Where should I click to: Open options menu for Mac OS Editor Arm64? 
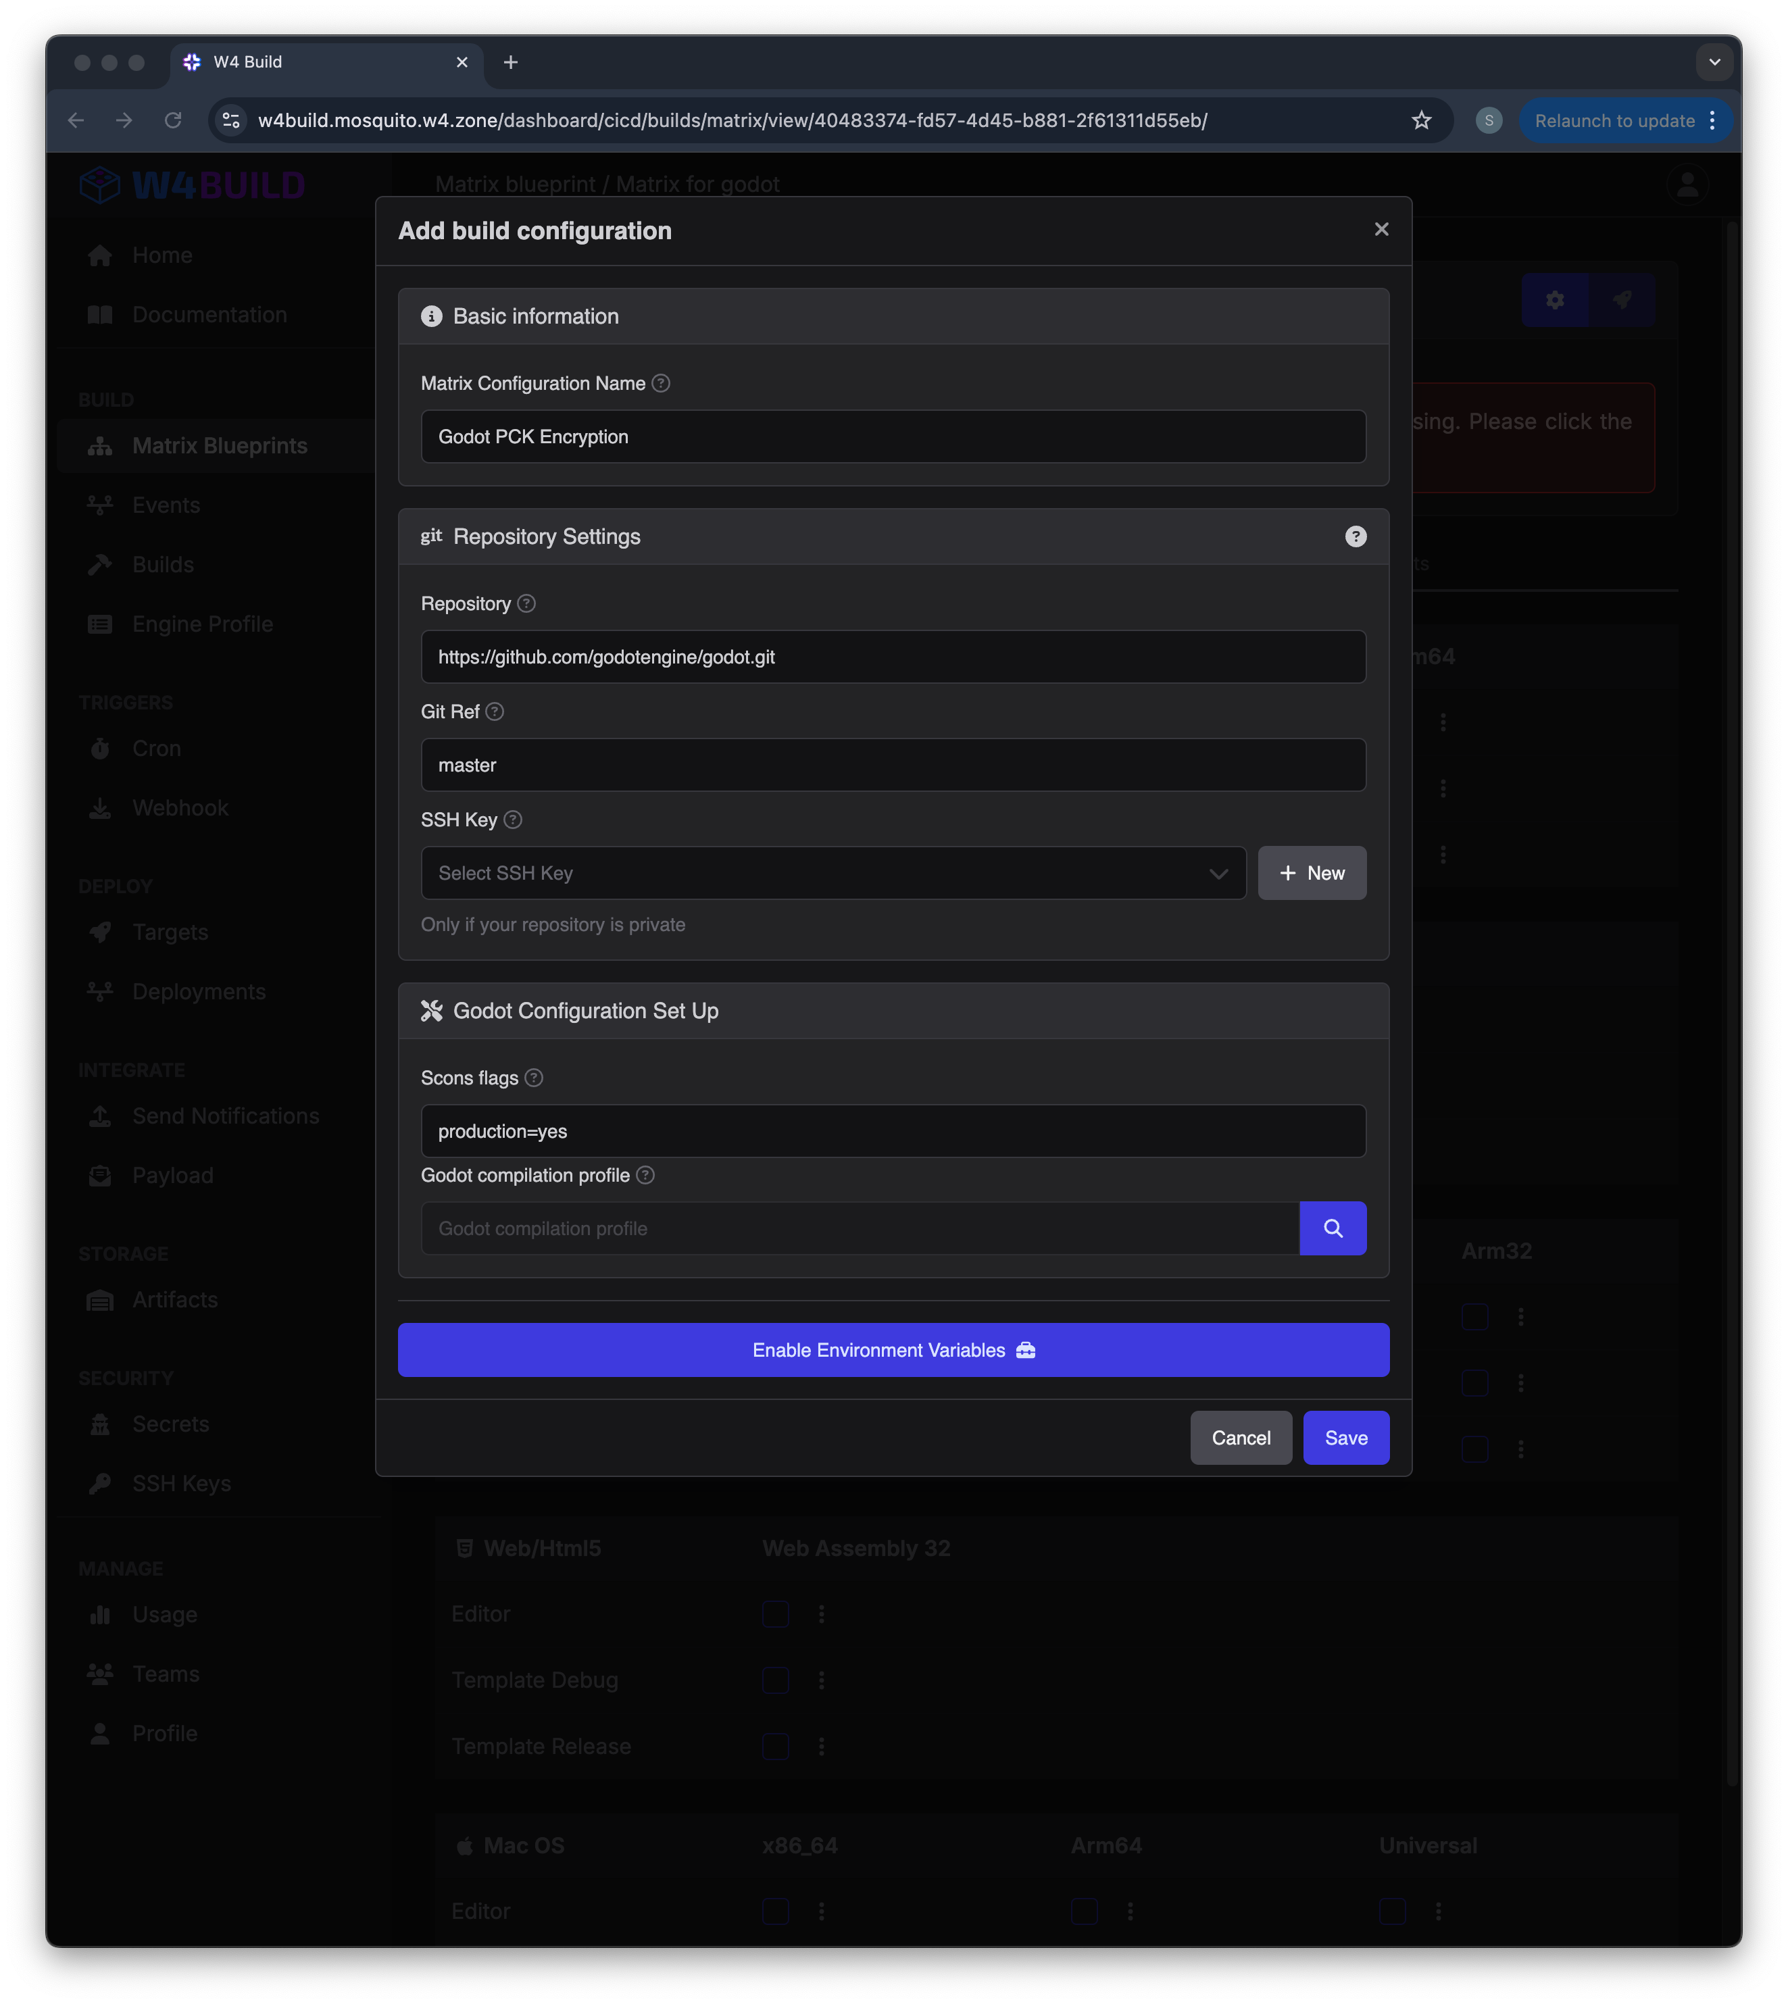coord(1130,1911)
